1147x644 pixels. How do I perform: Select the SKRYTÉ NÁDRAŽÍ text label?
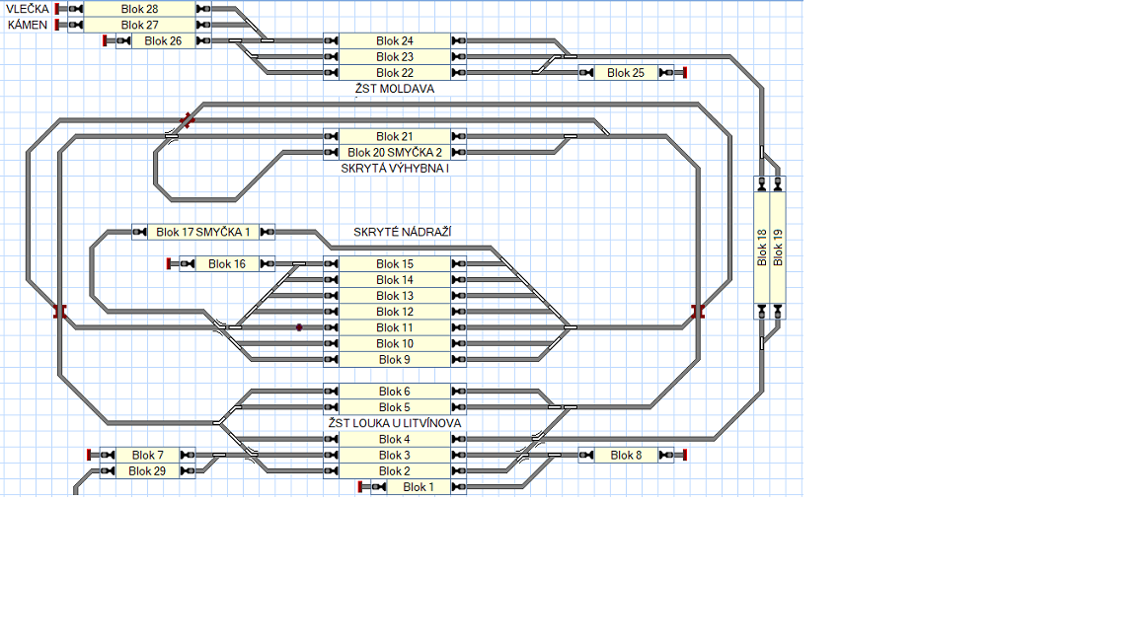point(403,233)
